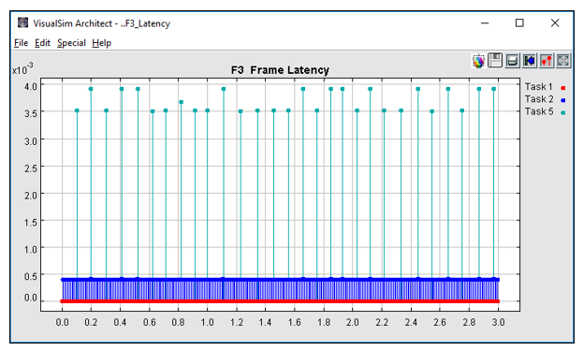Close the F3_Latency plot window
The height and width of the screenshot is (351, 583).
(x=555, y=23)
